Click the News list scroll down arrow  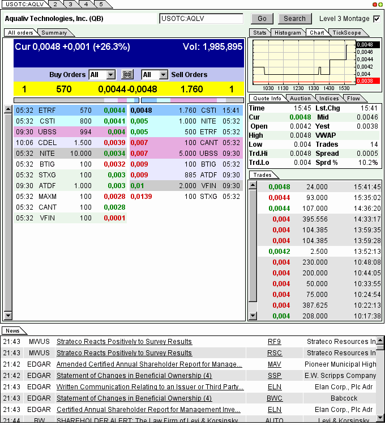coord(380,418)
